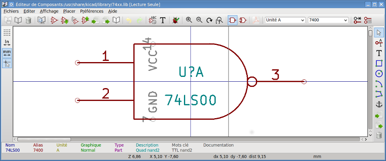Click the Quad nand2 description text
This screenshot has height=161, width=386.
pos(147,150)
